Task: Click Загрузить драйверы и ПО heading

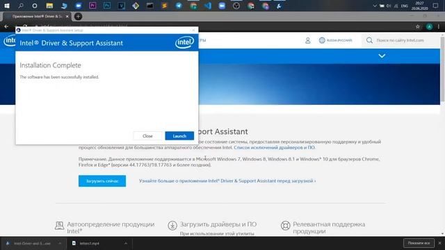Action: click(x=218, y=224)
